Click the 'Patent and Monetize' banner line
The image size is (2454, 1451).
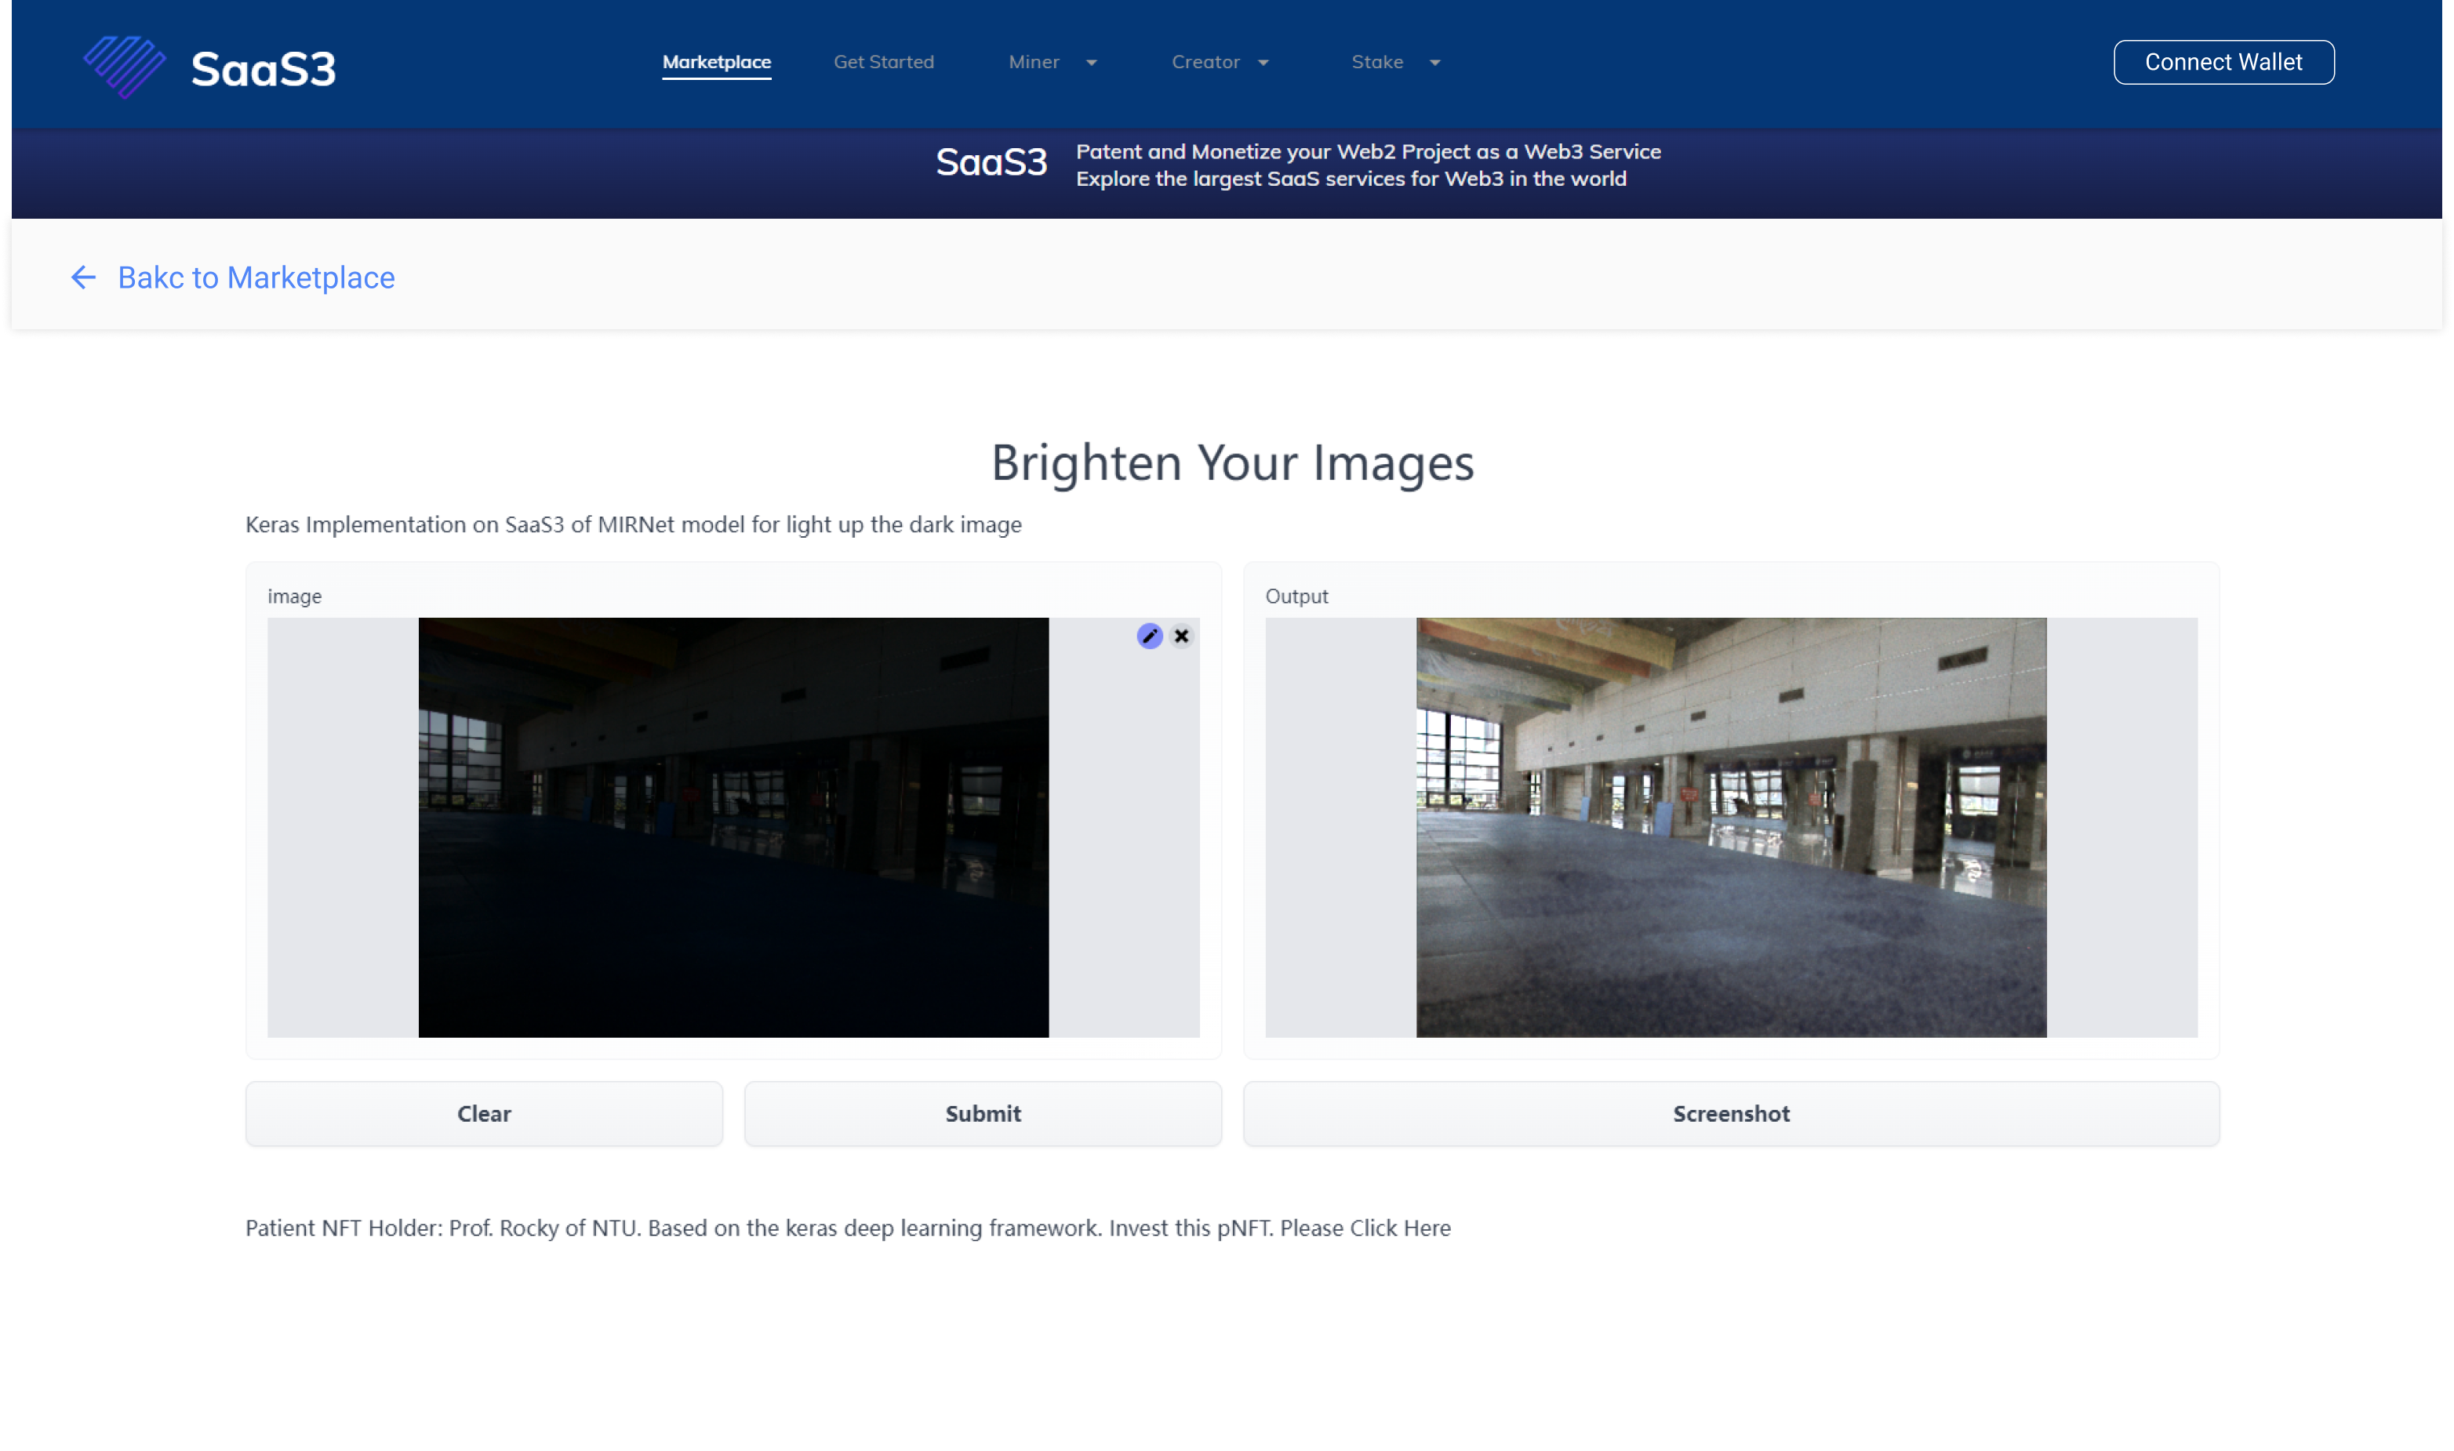pyautogui.click(x=1367, y=151)
